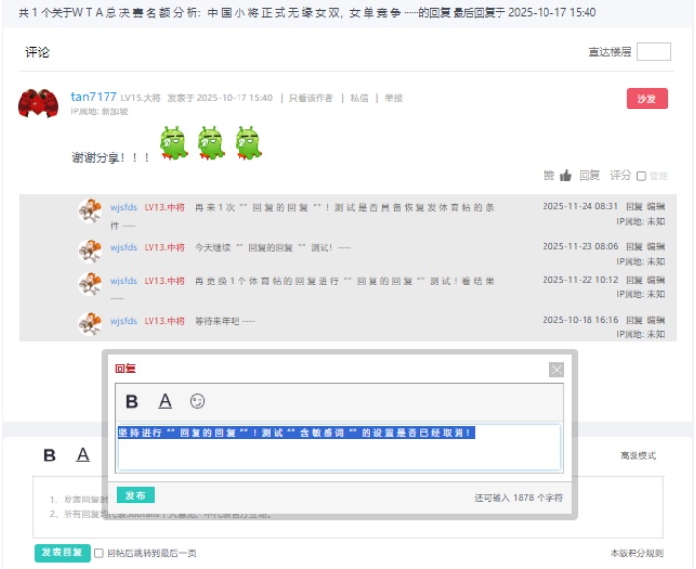Open wjsfds username on 2025-11-22 reply
Screen dimensions: 696x569
(x=124, y=281)
